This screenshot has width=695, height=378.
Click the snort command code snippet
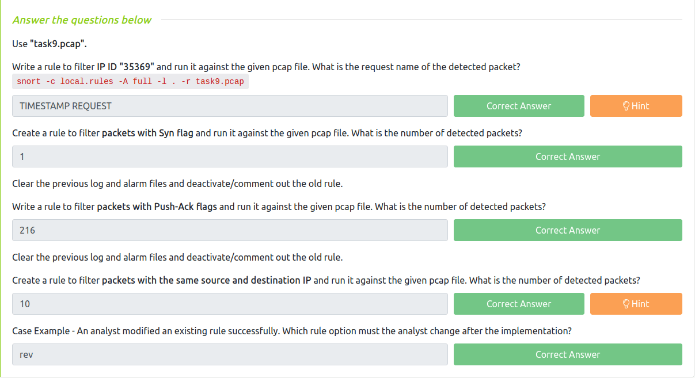[x=130, y=81]
